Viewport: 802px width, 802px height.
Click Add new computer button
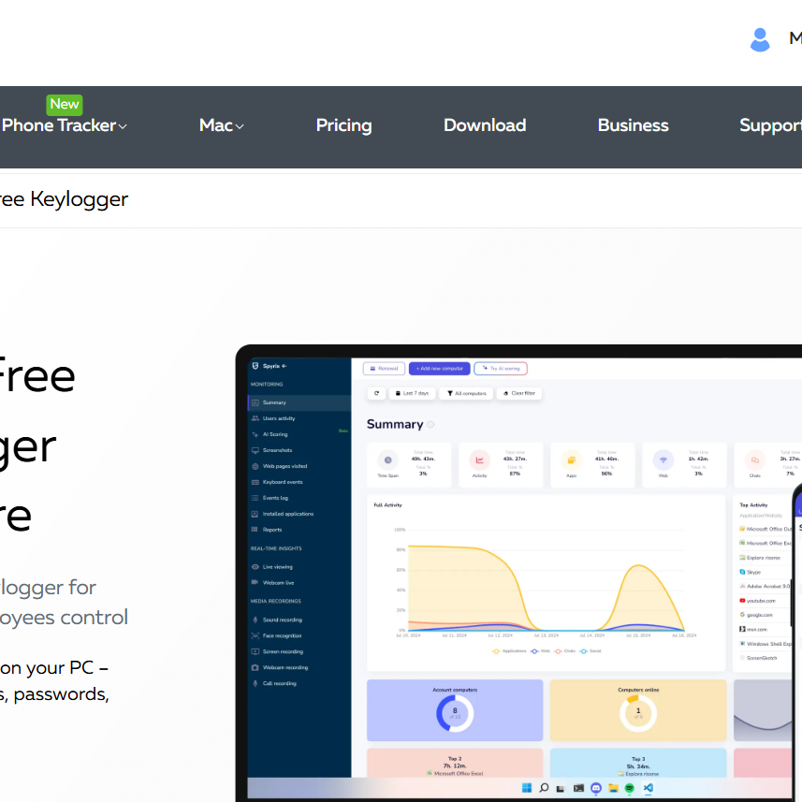pyautogui.click(x=439, y=369)
